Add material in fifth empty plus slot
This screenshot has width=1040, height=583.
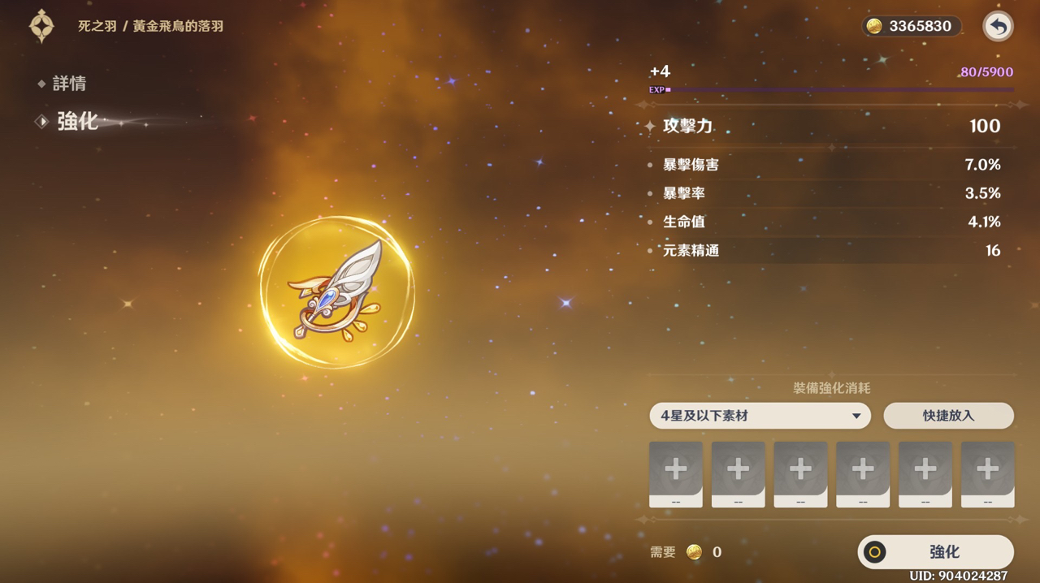pos(925,474)
